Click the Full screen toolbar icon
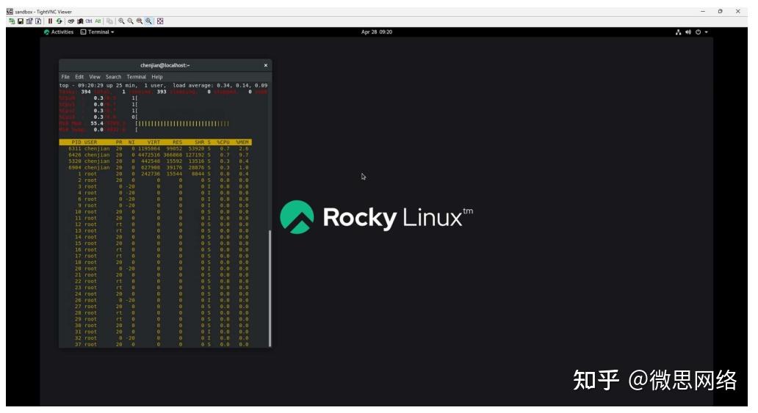Viewport: 758px width, 413px height. point(161,21)
